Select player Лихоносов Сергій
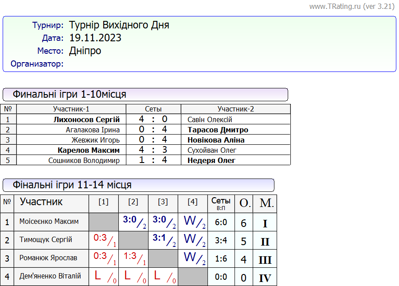399x286 pixels. click(x=86, y=119)
